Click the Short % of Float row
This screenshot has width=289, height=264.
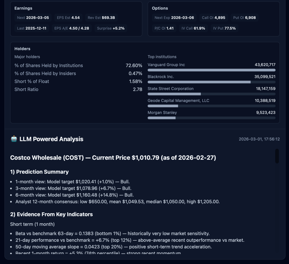(78, 81)
